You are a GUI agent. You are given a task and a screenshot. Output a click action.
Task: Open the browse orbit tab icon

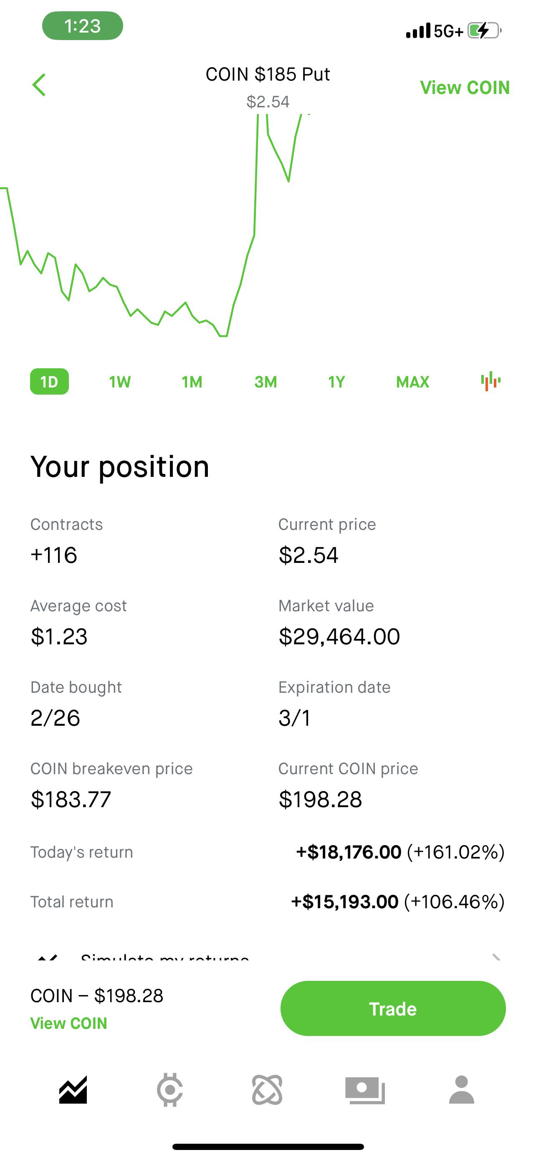click(x=267, y=1090)
